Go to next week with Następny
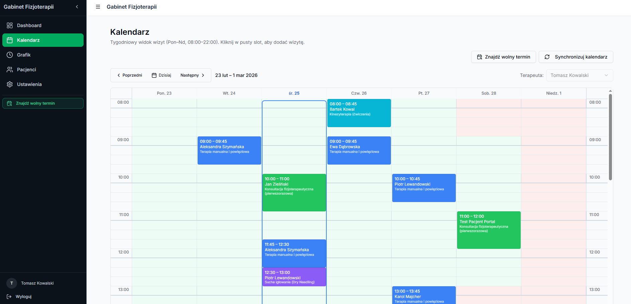 (192, 75)
